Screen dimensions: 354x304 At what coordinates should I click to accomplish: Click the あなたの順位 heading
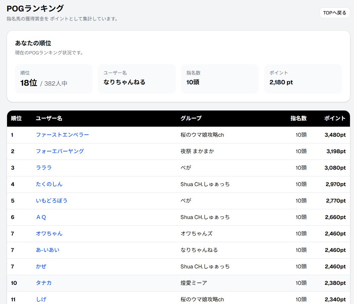coord(33,43)
